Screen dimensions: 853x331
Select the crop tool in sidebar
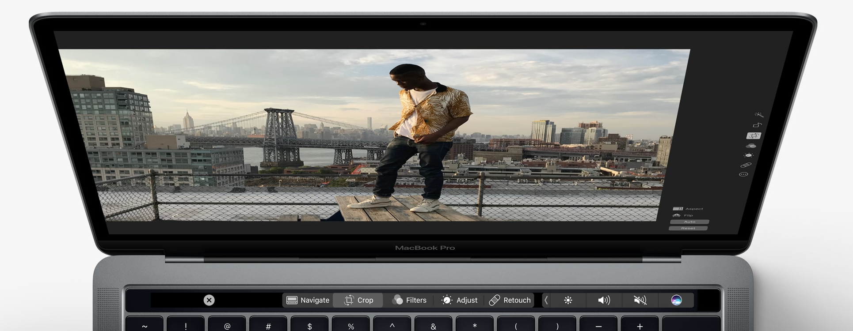tap(754, 136)
